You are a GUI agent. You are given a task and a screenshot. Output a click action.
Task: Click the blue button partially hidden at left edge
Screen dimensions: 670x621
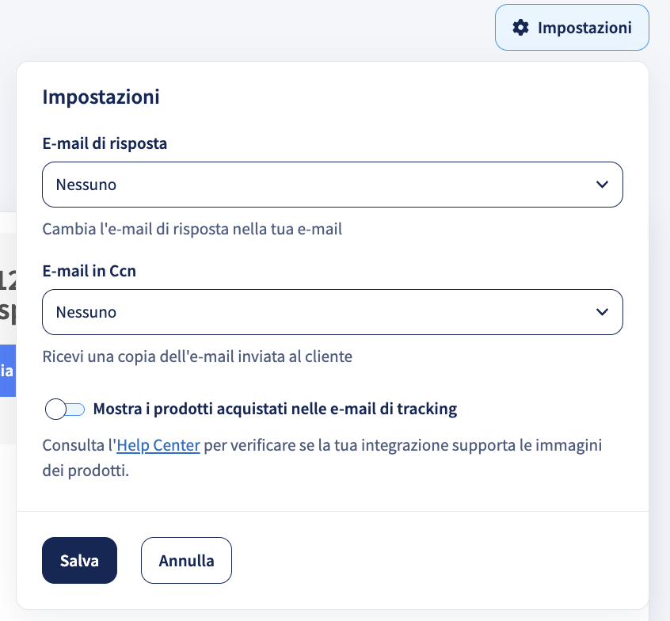[x=8, y=371]
